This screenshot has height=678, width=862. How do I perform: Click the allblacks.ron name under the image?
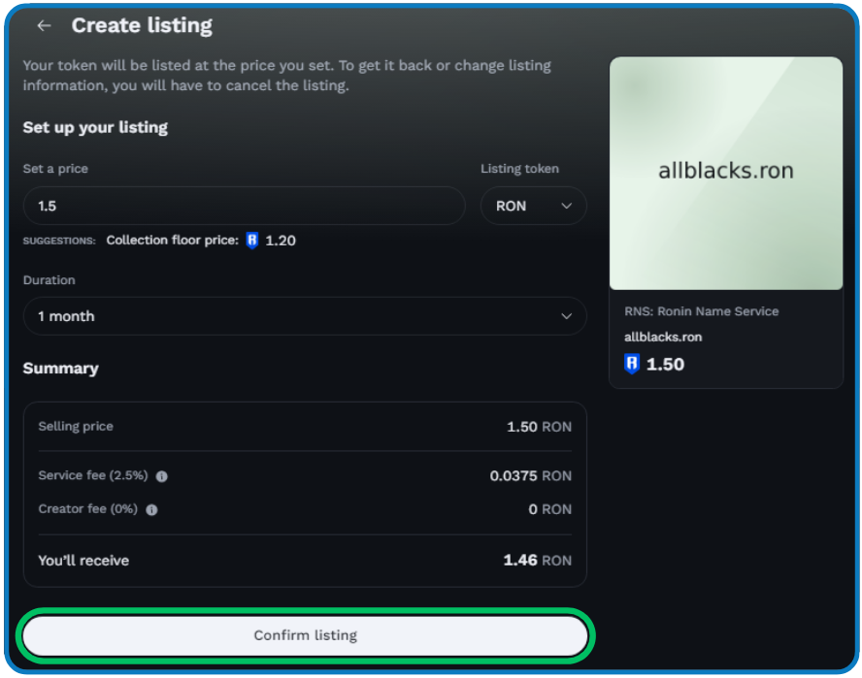(x=663, y=337)
